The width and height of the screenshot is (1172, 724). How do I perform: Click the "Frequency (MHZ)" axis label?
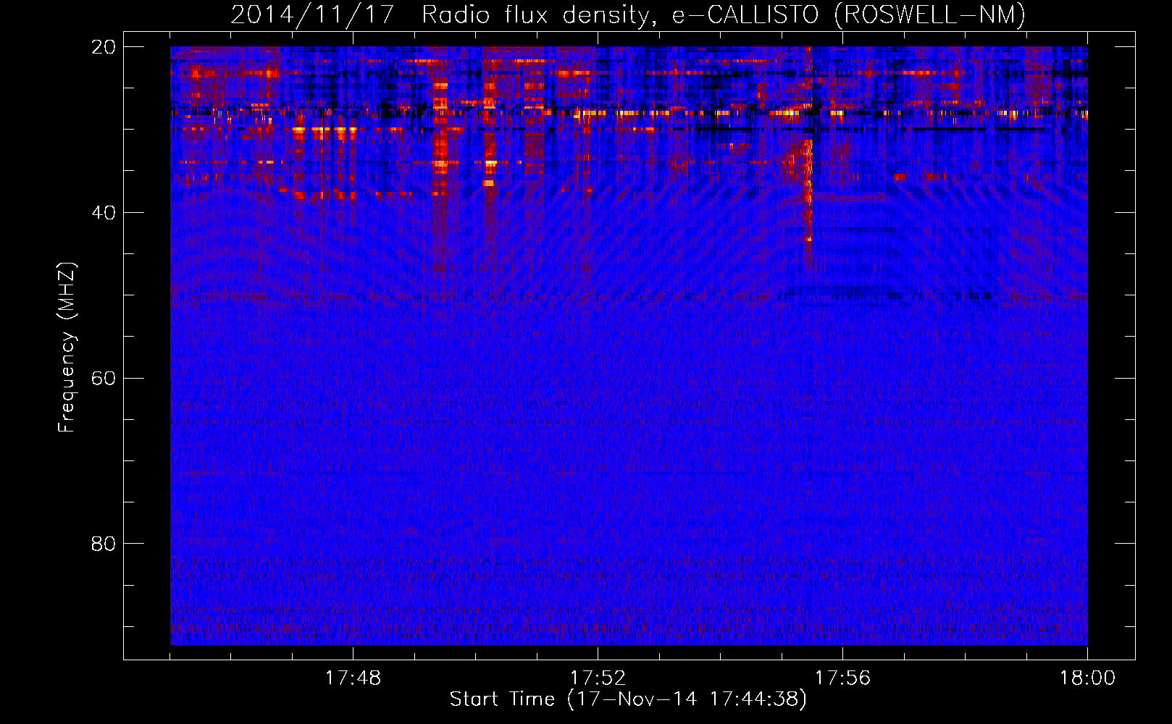pos(67,348)
